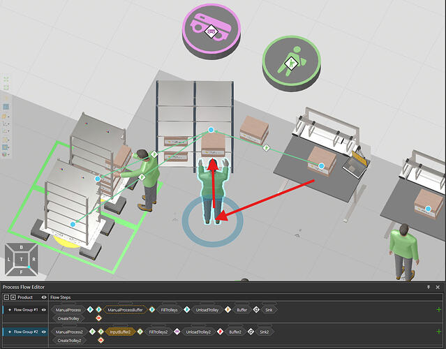Select the box on the left work table
Image resolution: width=446 pixels, height=349 pixels.
[x=322, y=161]
